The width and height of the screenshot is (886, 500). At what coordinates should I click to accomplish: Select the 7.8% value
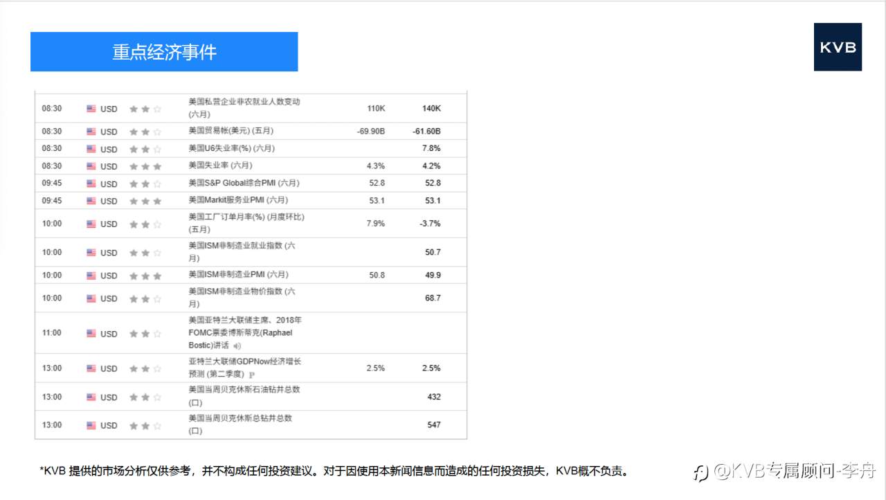[x=431, y=149]
